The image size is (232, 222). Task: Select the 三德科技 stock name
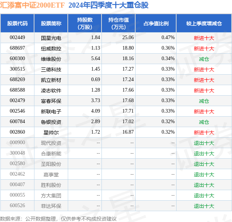pos(51,69)
